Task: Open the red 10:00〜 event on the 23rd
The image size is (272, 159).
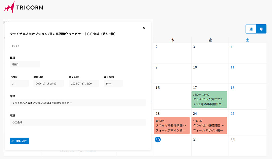Action: click(x=172, y=126)
